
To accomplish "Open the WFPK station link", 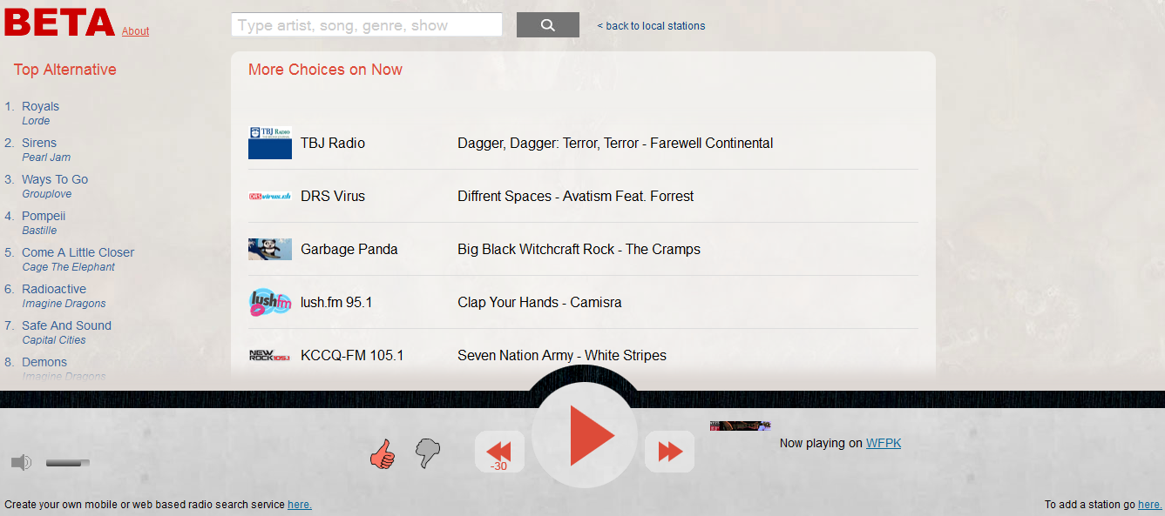I will point(884,443).
